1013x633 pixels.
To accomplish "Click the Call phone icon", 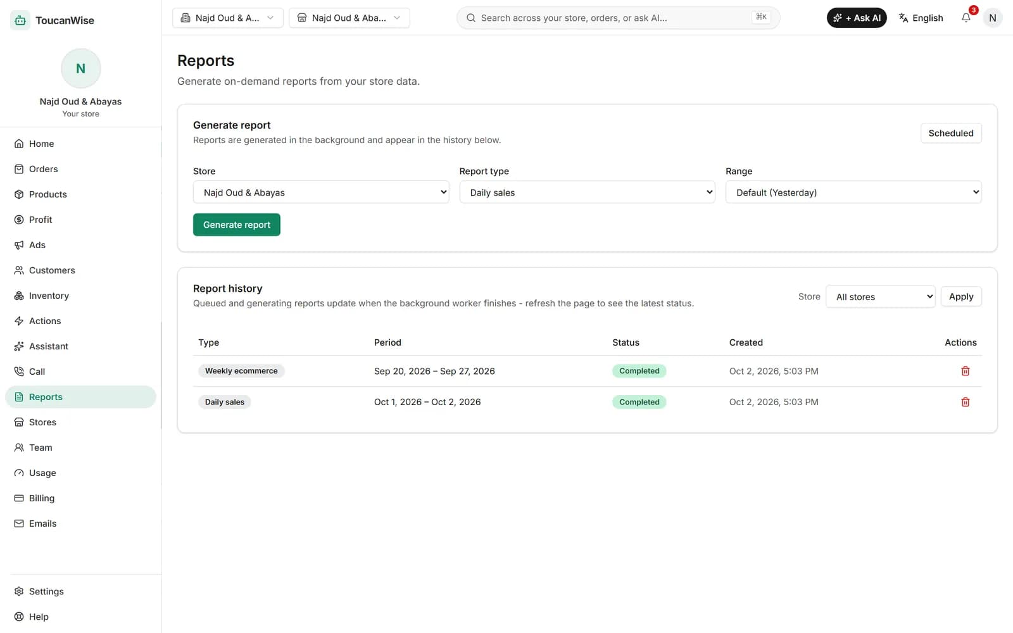I will (19, 372).
